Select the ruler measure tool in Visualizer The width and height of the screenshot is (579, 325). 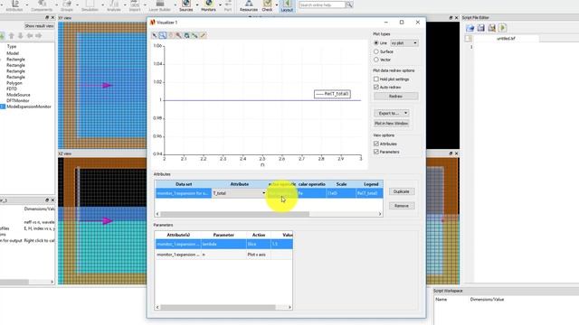[203, 35]
